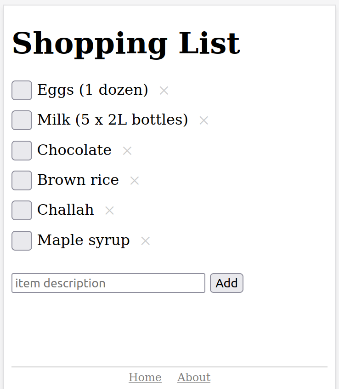Check off Maple syrup

22,240
